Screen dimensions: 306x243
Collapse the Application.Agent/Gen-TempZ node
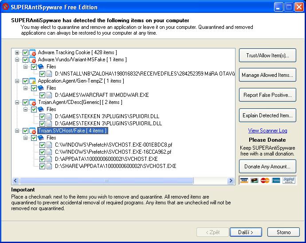17,81
